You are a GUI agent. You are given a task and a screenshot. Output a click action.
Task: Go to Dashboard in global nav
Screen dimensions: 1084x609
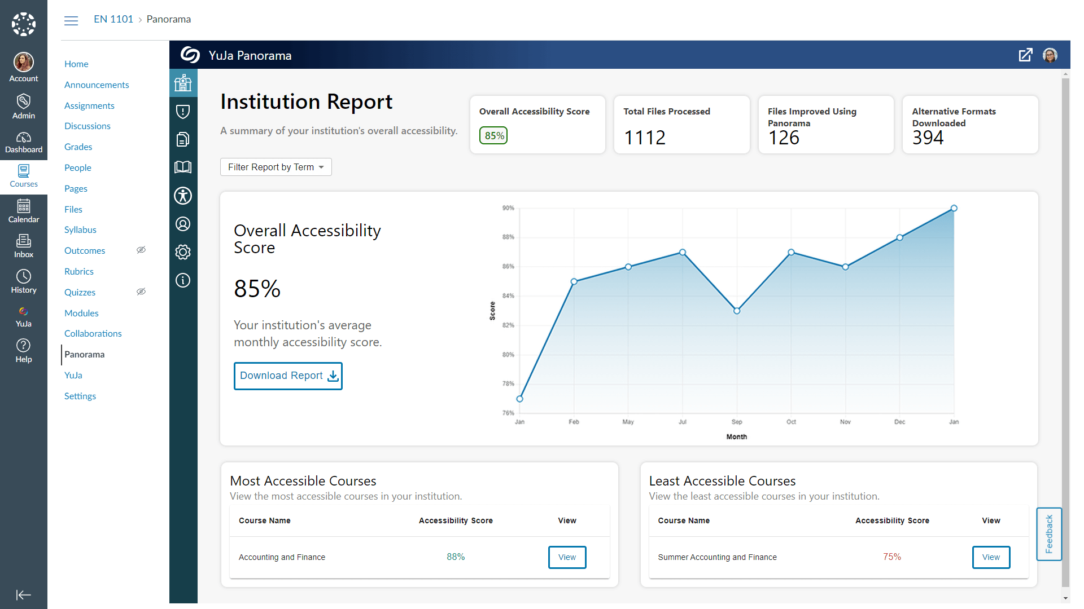tap(24, 142)
